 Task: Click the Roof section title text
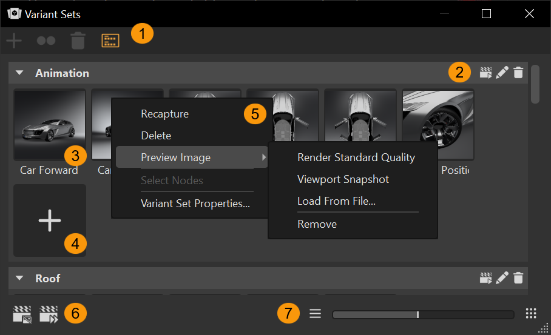(x=48, y=278)
